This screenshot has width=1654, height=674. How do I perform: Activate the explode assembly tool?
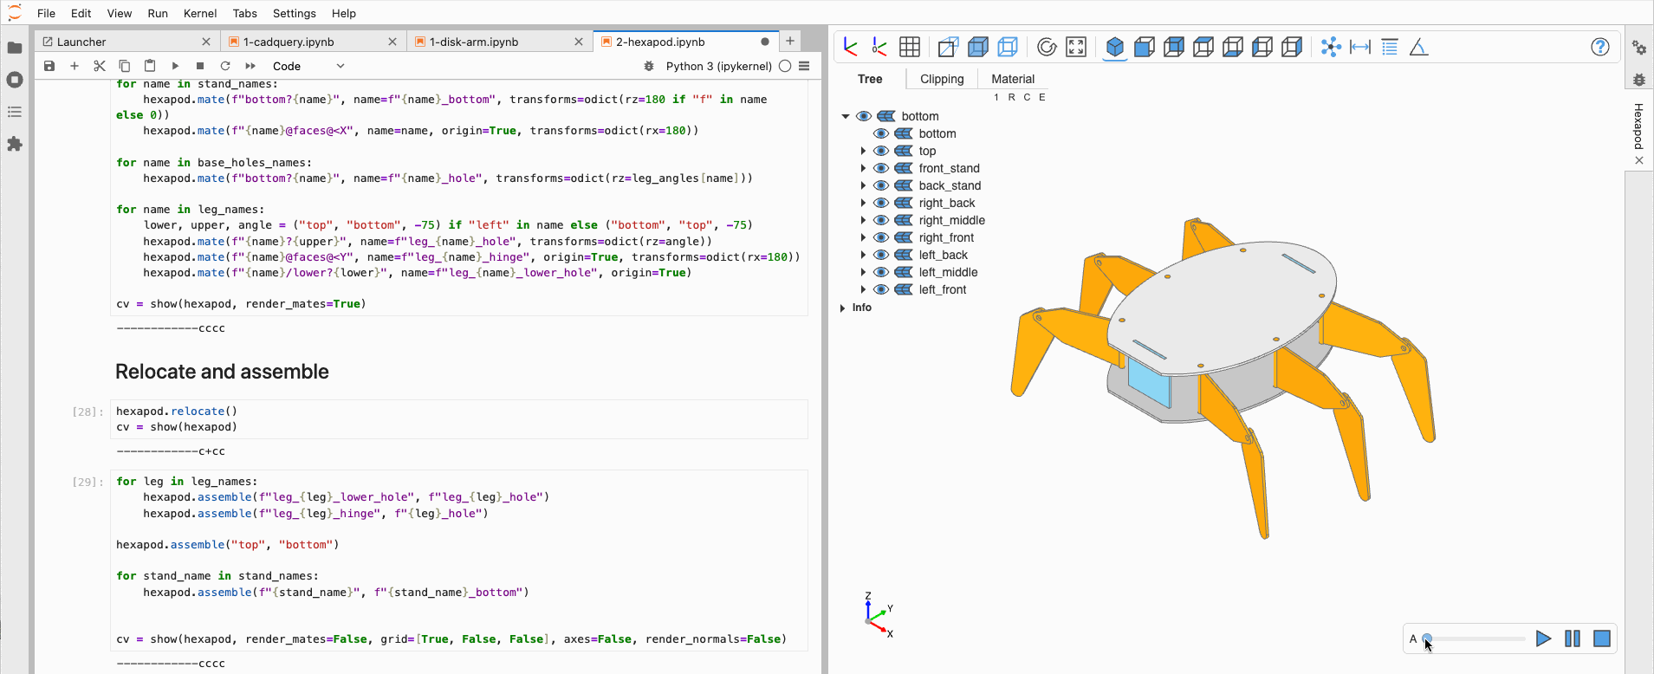(x=1331, y=47)
